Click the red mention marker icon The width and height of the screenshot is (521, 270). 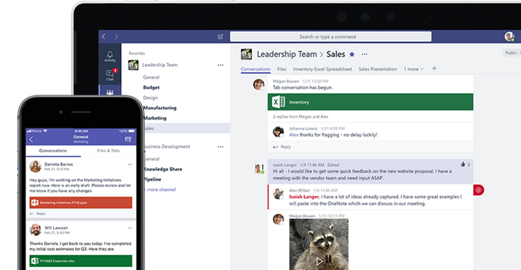click(478, 190)
